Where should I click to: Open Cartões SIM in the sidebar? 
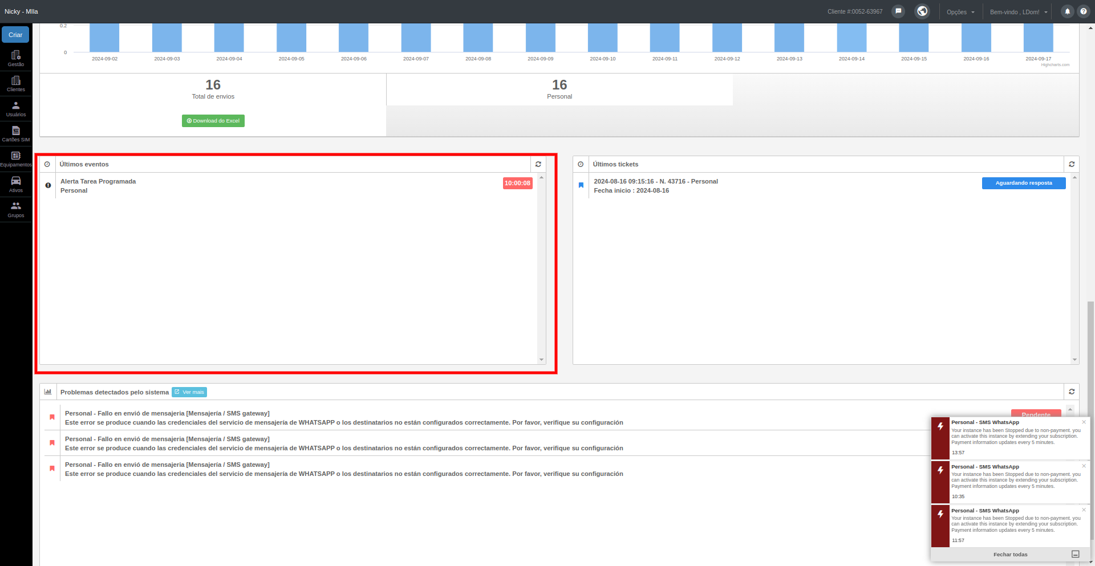(16, 134)
